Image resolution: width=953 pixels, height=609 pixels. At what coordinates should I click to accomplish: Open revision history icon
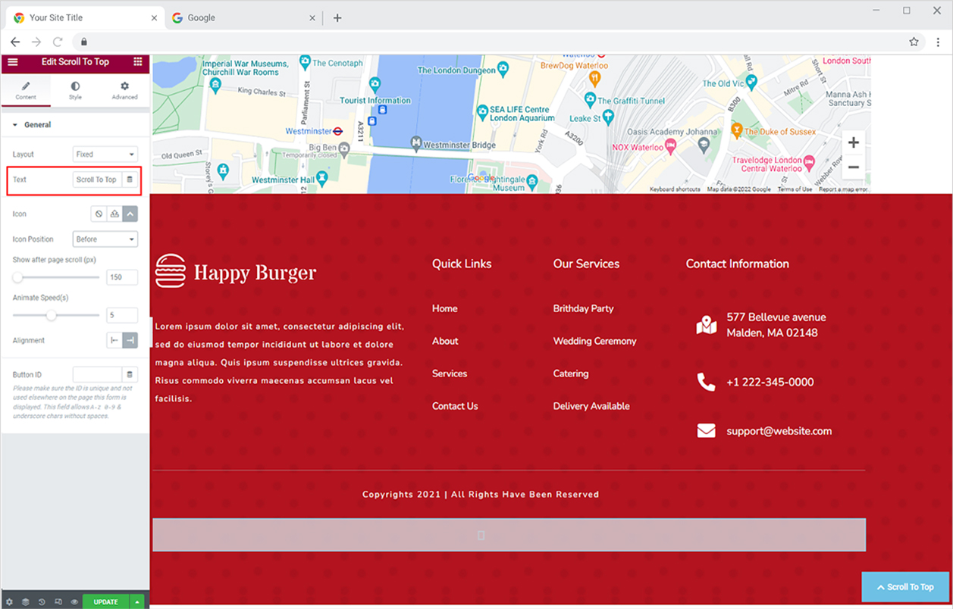(x=42, y=602)
